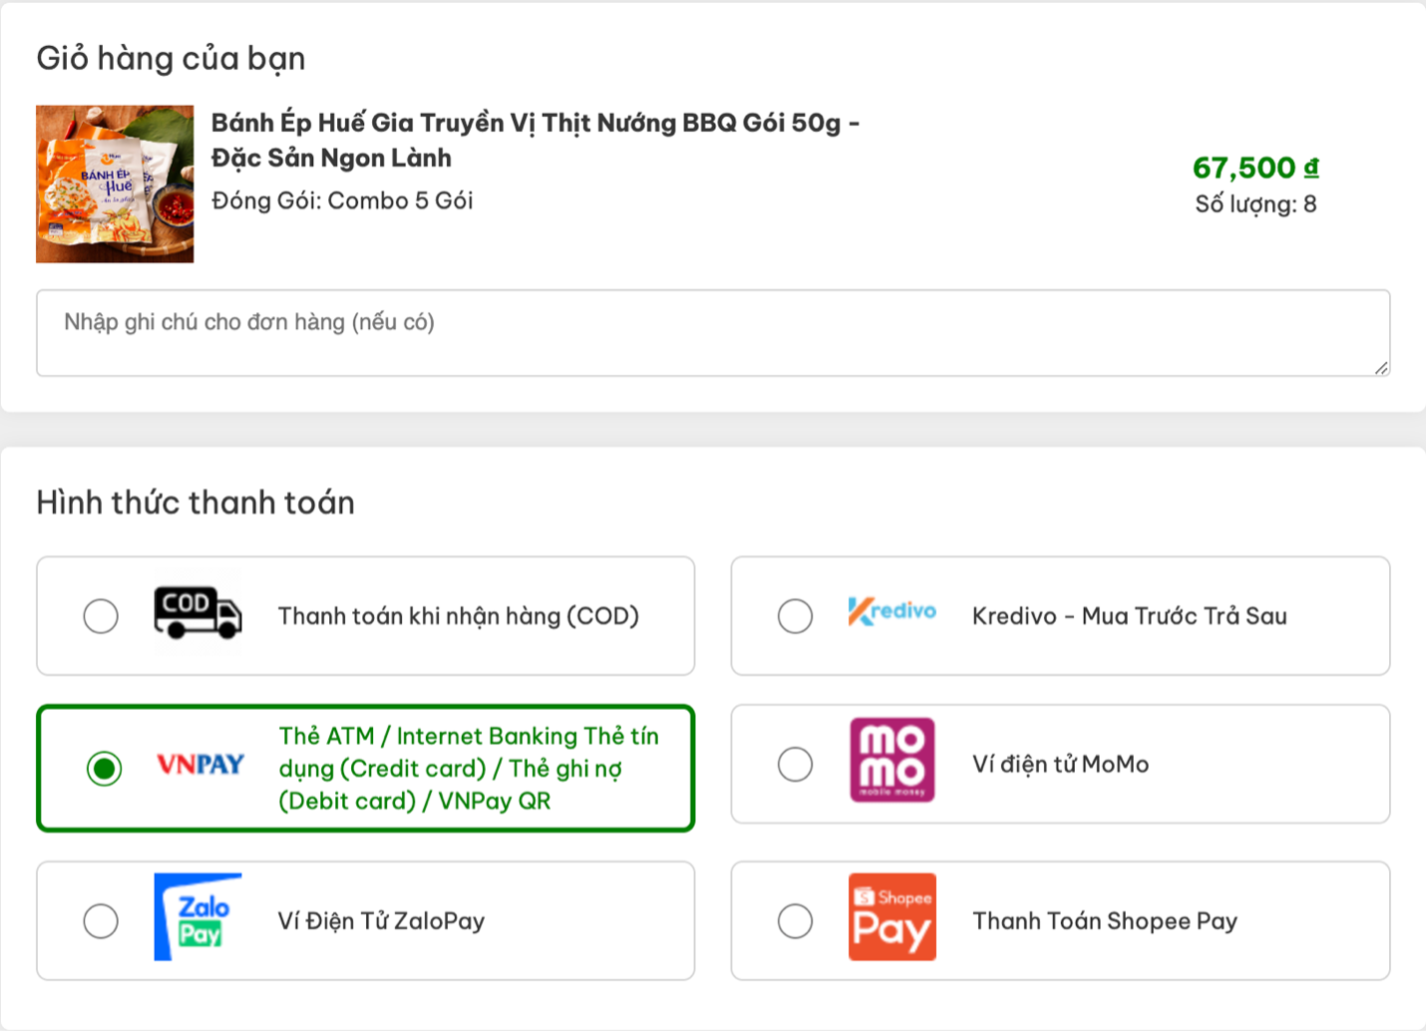Click the 'Ví điện tử MoMo' label
Viewport: 1426px width, 1035px height.
(1060, 765)
